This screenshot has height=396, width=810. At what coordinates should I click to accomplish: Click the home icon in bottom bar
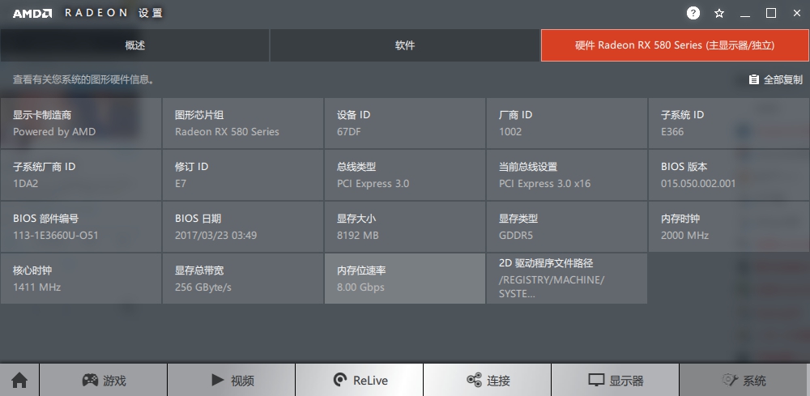(x=19, y=380)
